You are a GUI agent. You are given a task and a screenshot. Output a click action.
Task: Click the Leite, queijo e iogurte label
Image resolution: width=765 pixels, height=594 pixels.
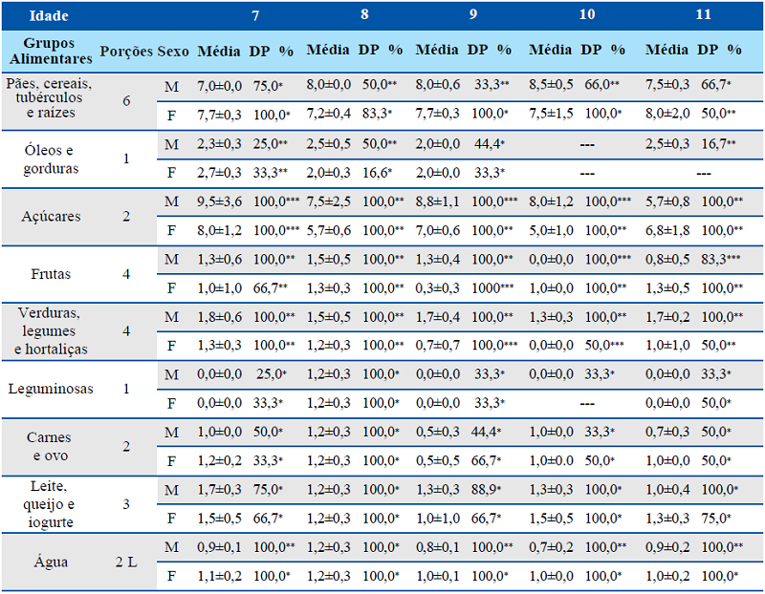pyautogui.click(x=49, y=504)
